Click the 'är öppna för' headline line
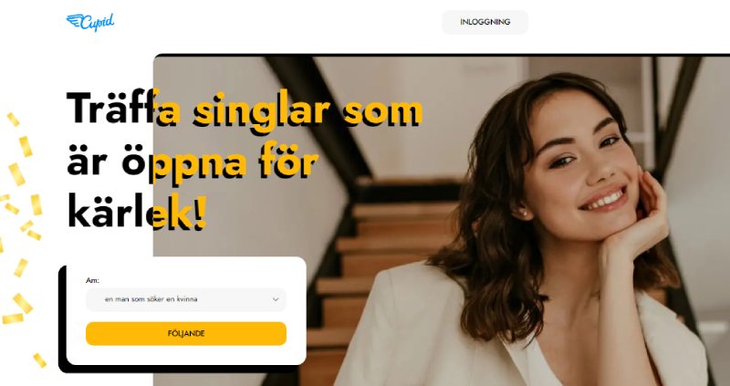 193,163
